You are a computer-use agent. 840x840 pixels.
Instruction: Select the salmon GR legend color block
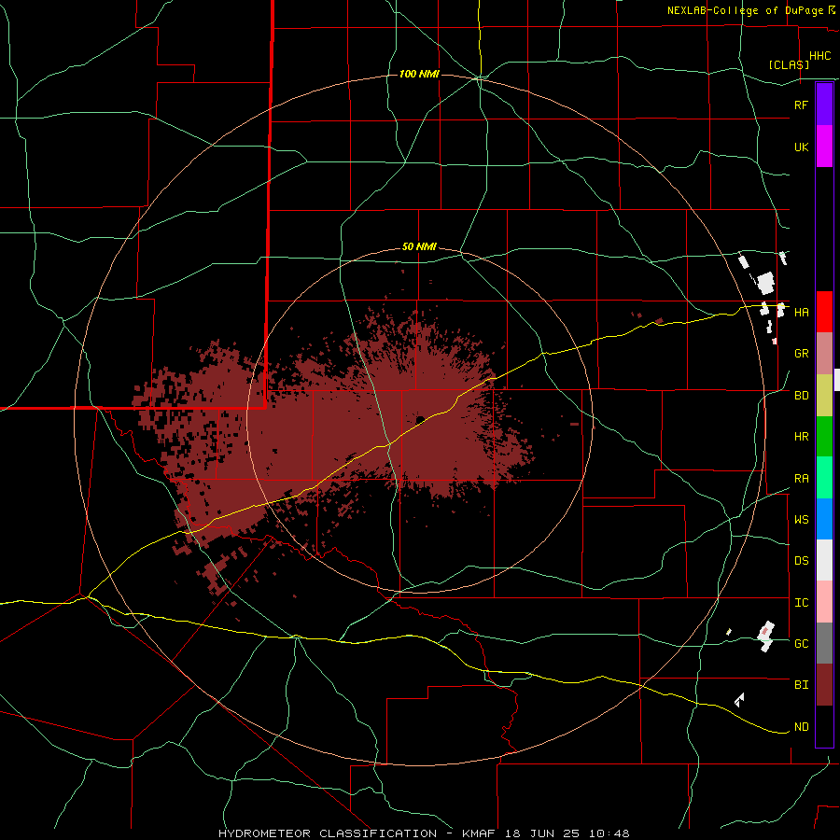click(824, 353)
